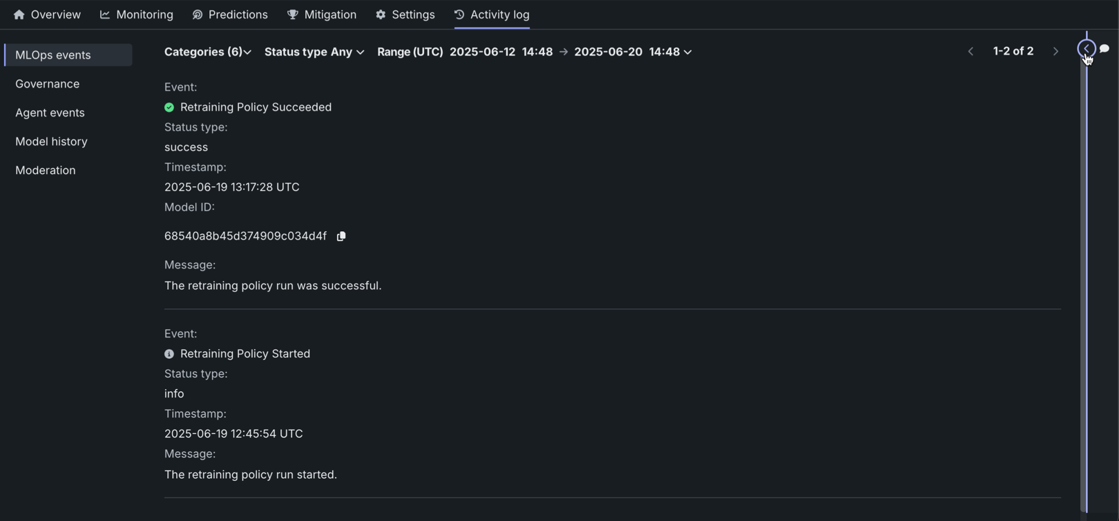Open the Status type Any dropdown

tap(314, 52)
